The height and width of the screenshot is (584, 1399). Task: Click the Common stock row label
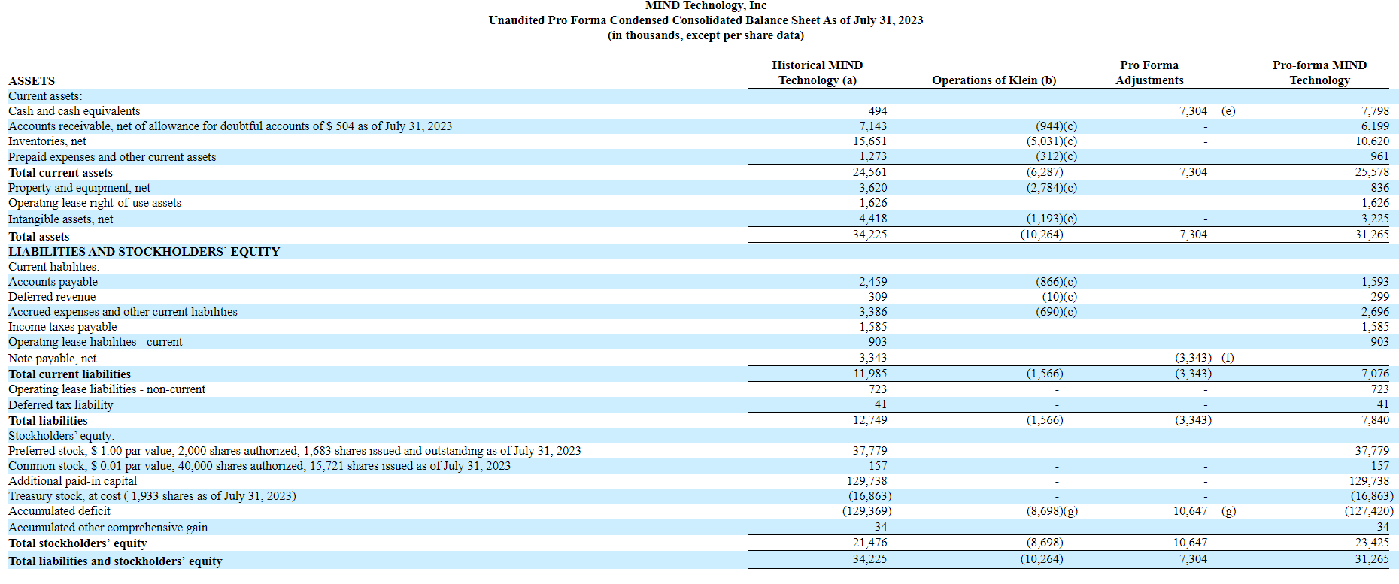[259, 466]
